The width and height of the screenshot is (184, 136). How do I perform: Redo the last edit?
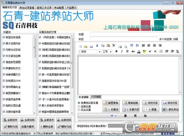(137, 45)
